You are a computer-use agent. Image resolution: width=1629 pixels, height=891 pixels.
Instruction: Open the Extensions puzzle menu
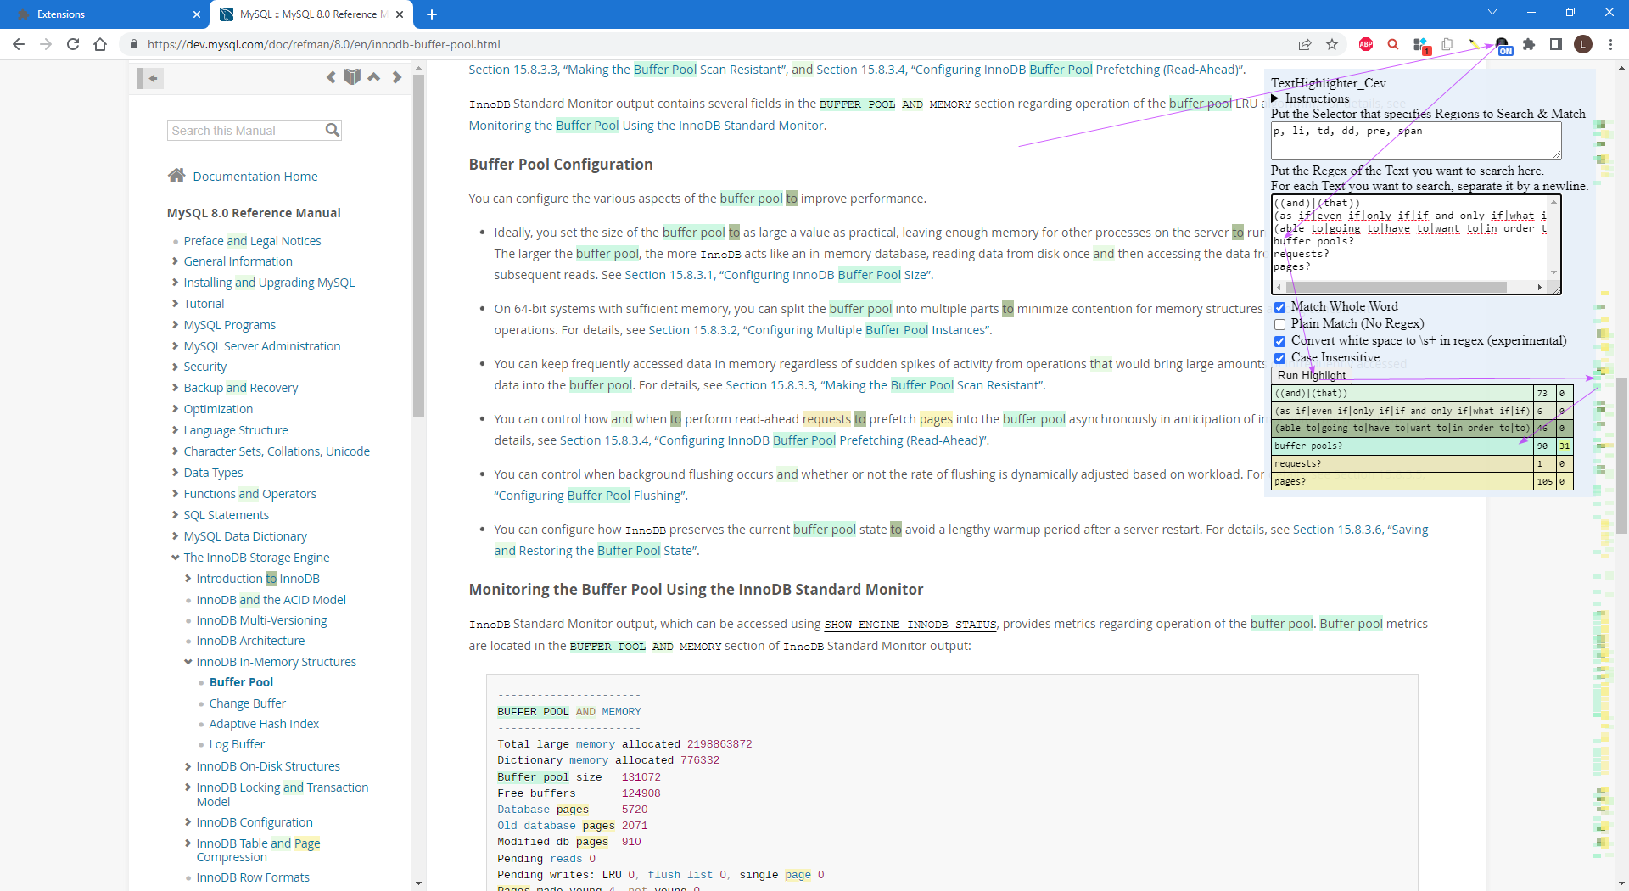pos(1529,44)
